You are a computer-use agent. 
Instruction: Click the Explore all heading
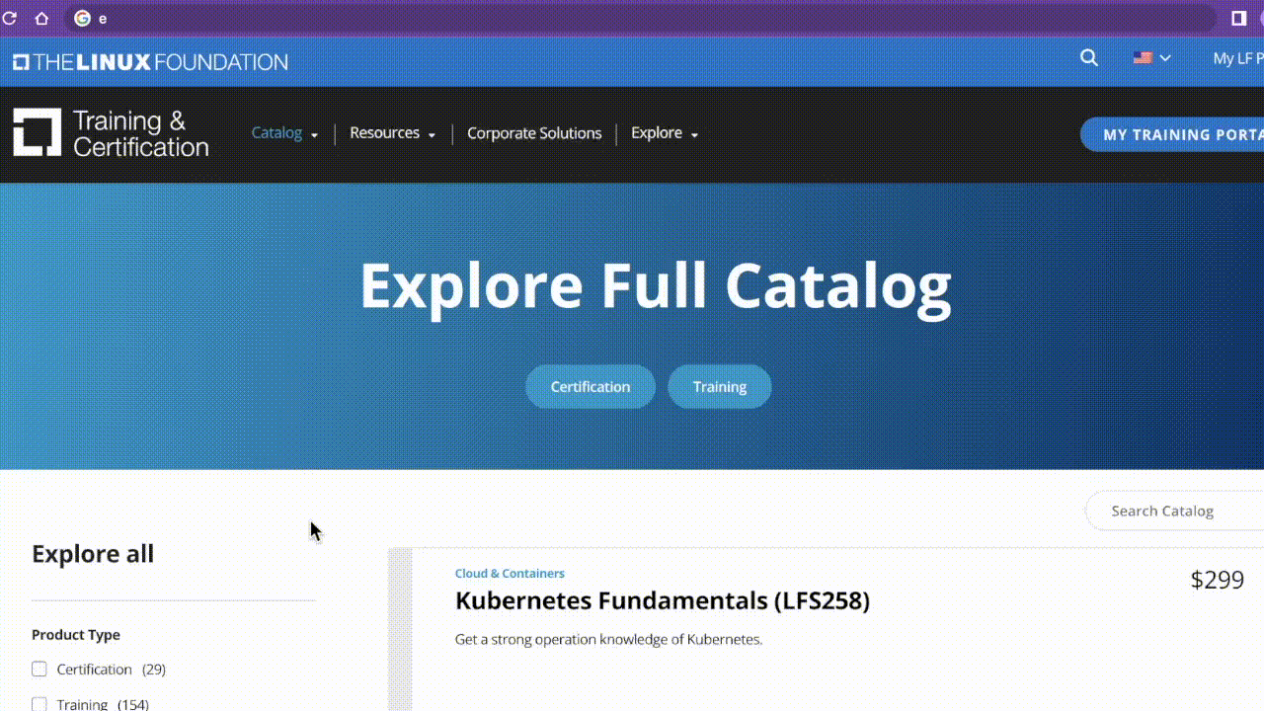(x=93, y=554)
